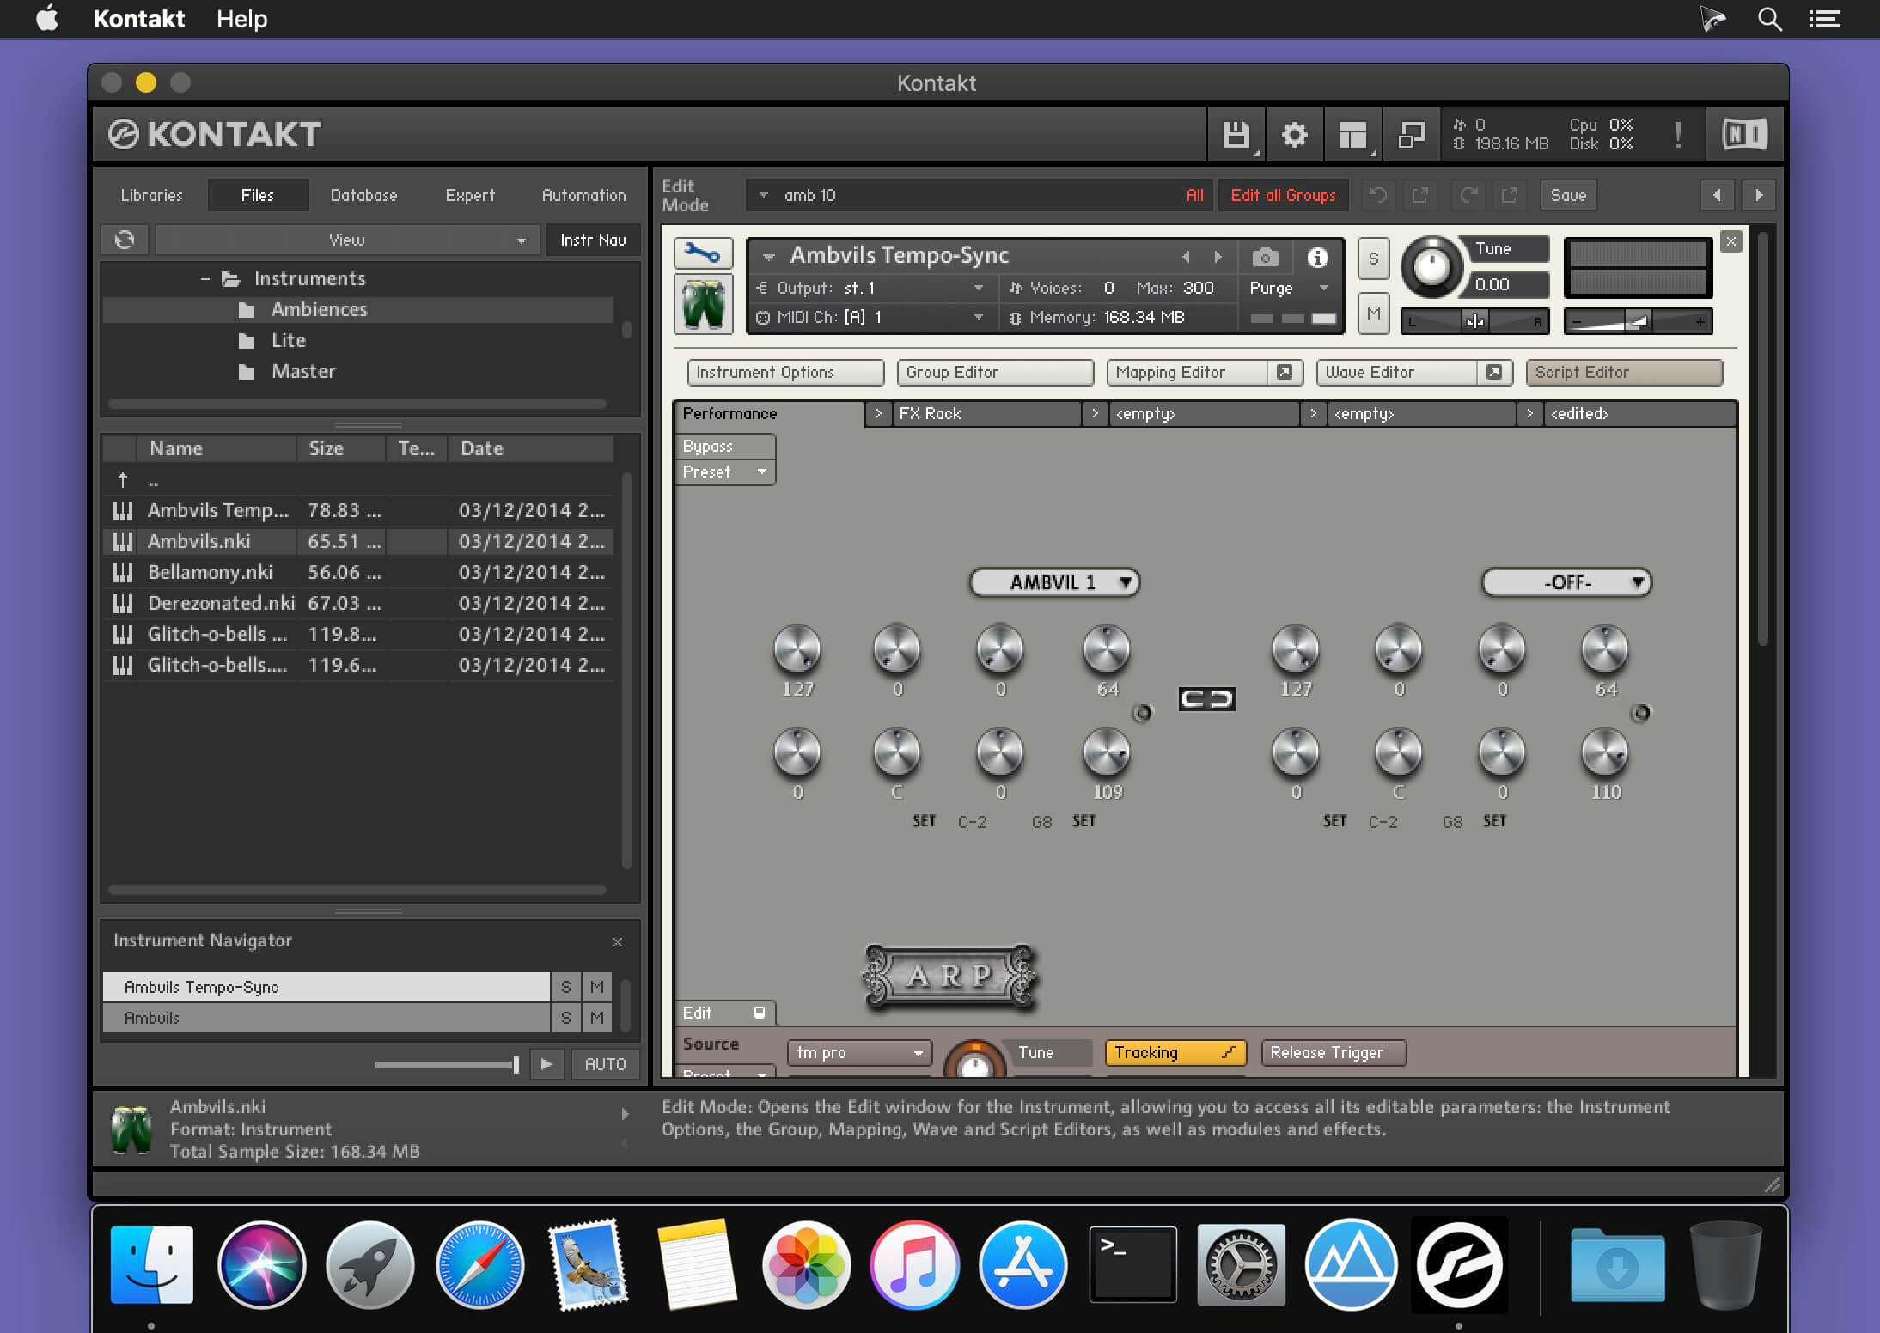Mute Ambvils Tempo-Sync in Instrument Navigator
Image resolution: width=1880 pixels, height=1333 pixels.
pos(597,987)
